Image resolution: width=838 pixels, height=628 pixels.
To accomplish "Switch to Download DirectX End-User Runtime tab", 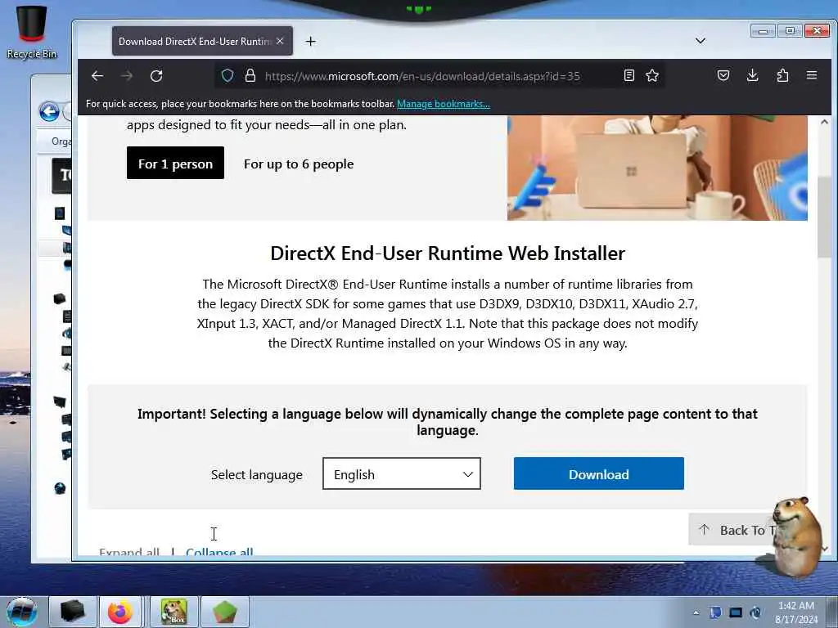I will point(194,41).
